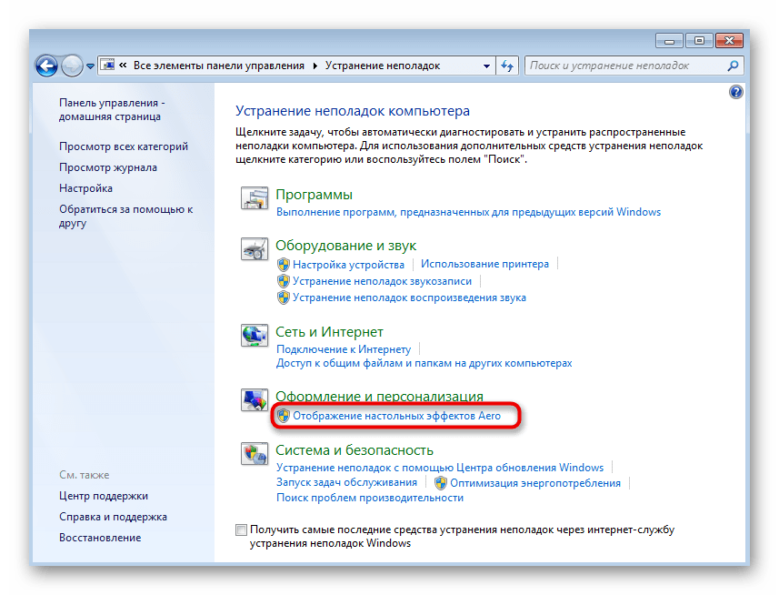Enable checkbox for latest troubleshooting tools online
The height and width of the screenshot is (595, 779).
point(241,529)
